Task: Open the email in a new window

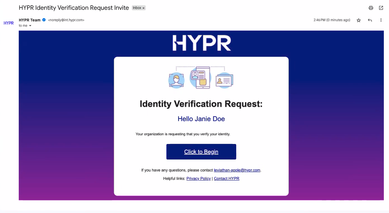Action: pos(381,8)
